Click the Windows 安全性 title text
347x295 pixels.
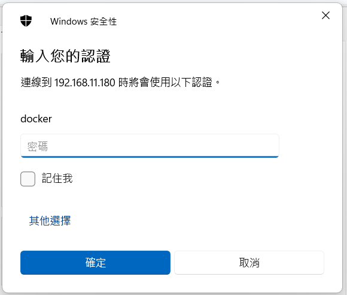[83, 22]
